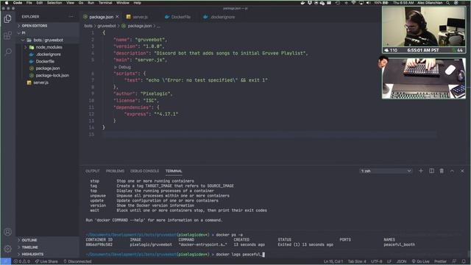Switch to the server.js editor tab
Image resolution: width=471 pixels, height=265 pixels.
[x=140, y=17]
